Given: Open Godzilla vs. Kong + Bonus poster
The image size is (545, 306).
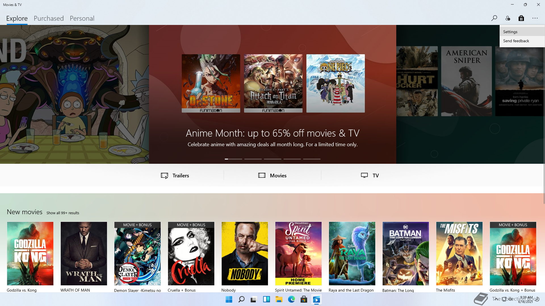Looking at the screenshot, I should point(513,254).
